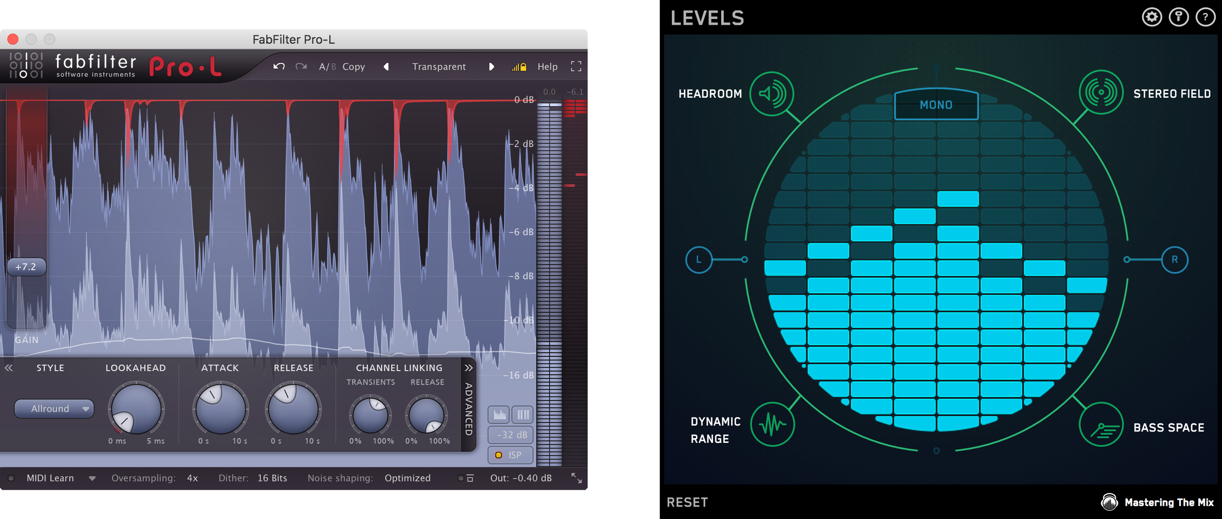This screenshot has height=519, width=1222.
Task: Click the Headroom label
Action: (x=710, y=94)
